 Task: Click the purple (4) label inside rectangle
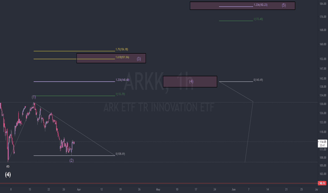pos(191,81)
